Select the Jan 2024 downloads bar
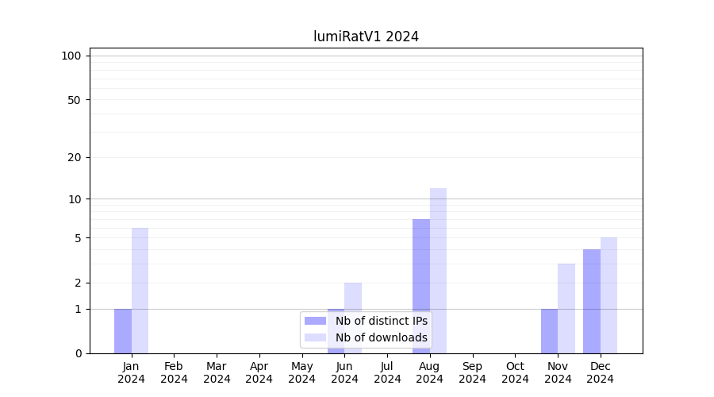714x397 pixels. (140, 291)
